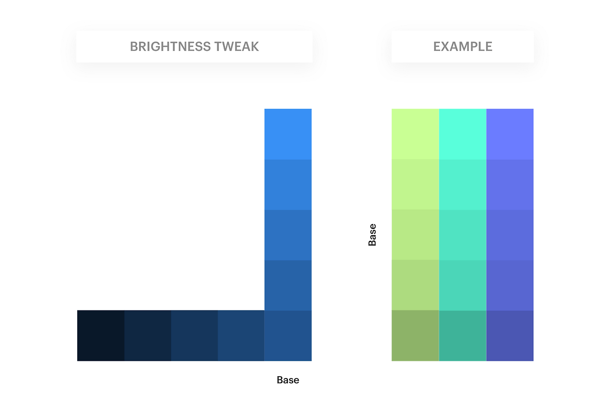Pick the second dark navy swatch in bottom row

148,336
